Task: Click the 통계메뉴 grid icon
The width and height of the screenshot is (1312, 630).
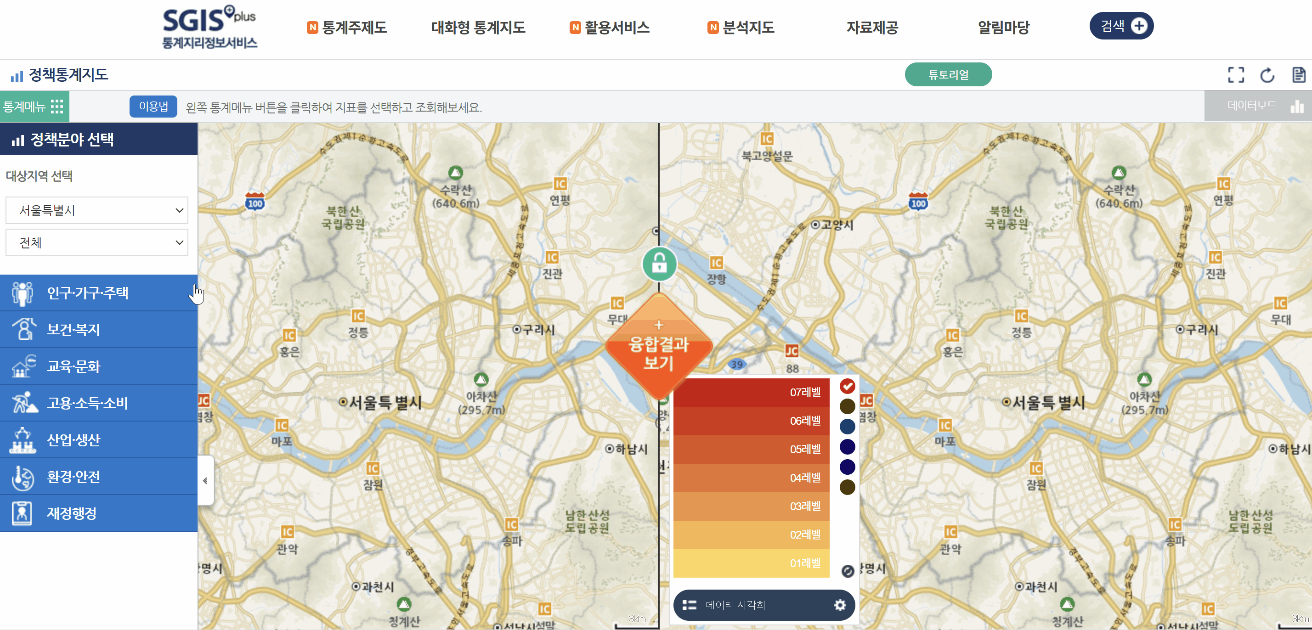Action: pyautogui.click(x=57, y=107)
